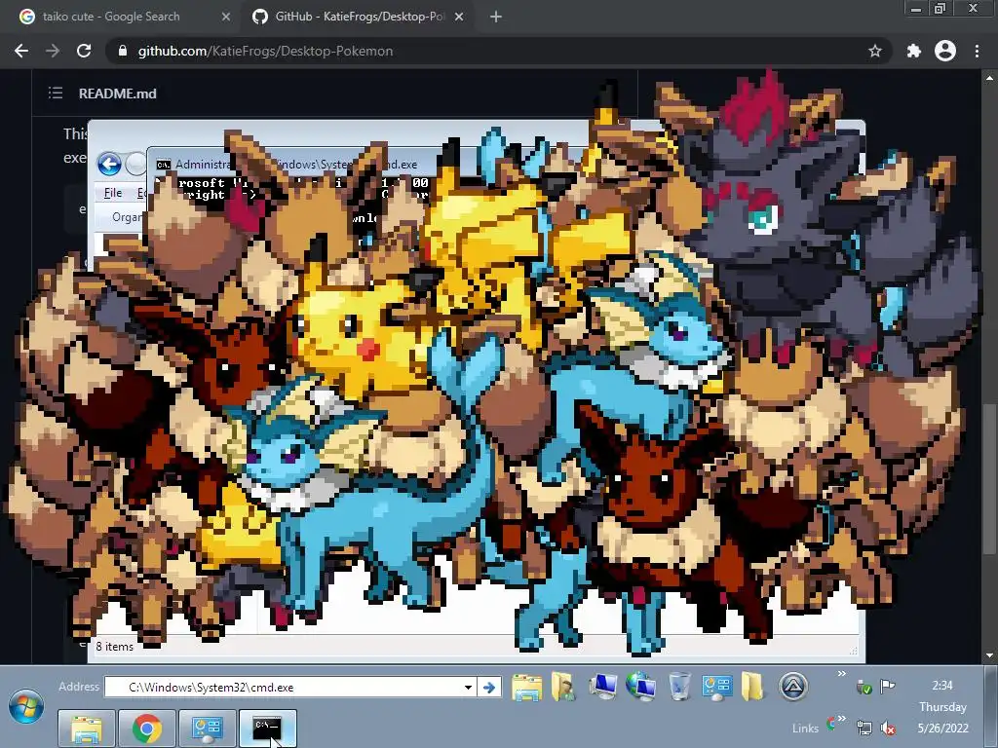This screenshot has height=748, width=998.
Task: View site info via the padlock icon
Action: (123, 51)
